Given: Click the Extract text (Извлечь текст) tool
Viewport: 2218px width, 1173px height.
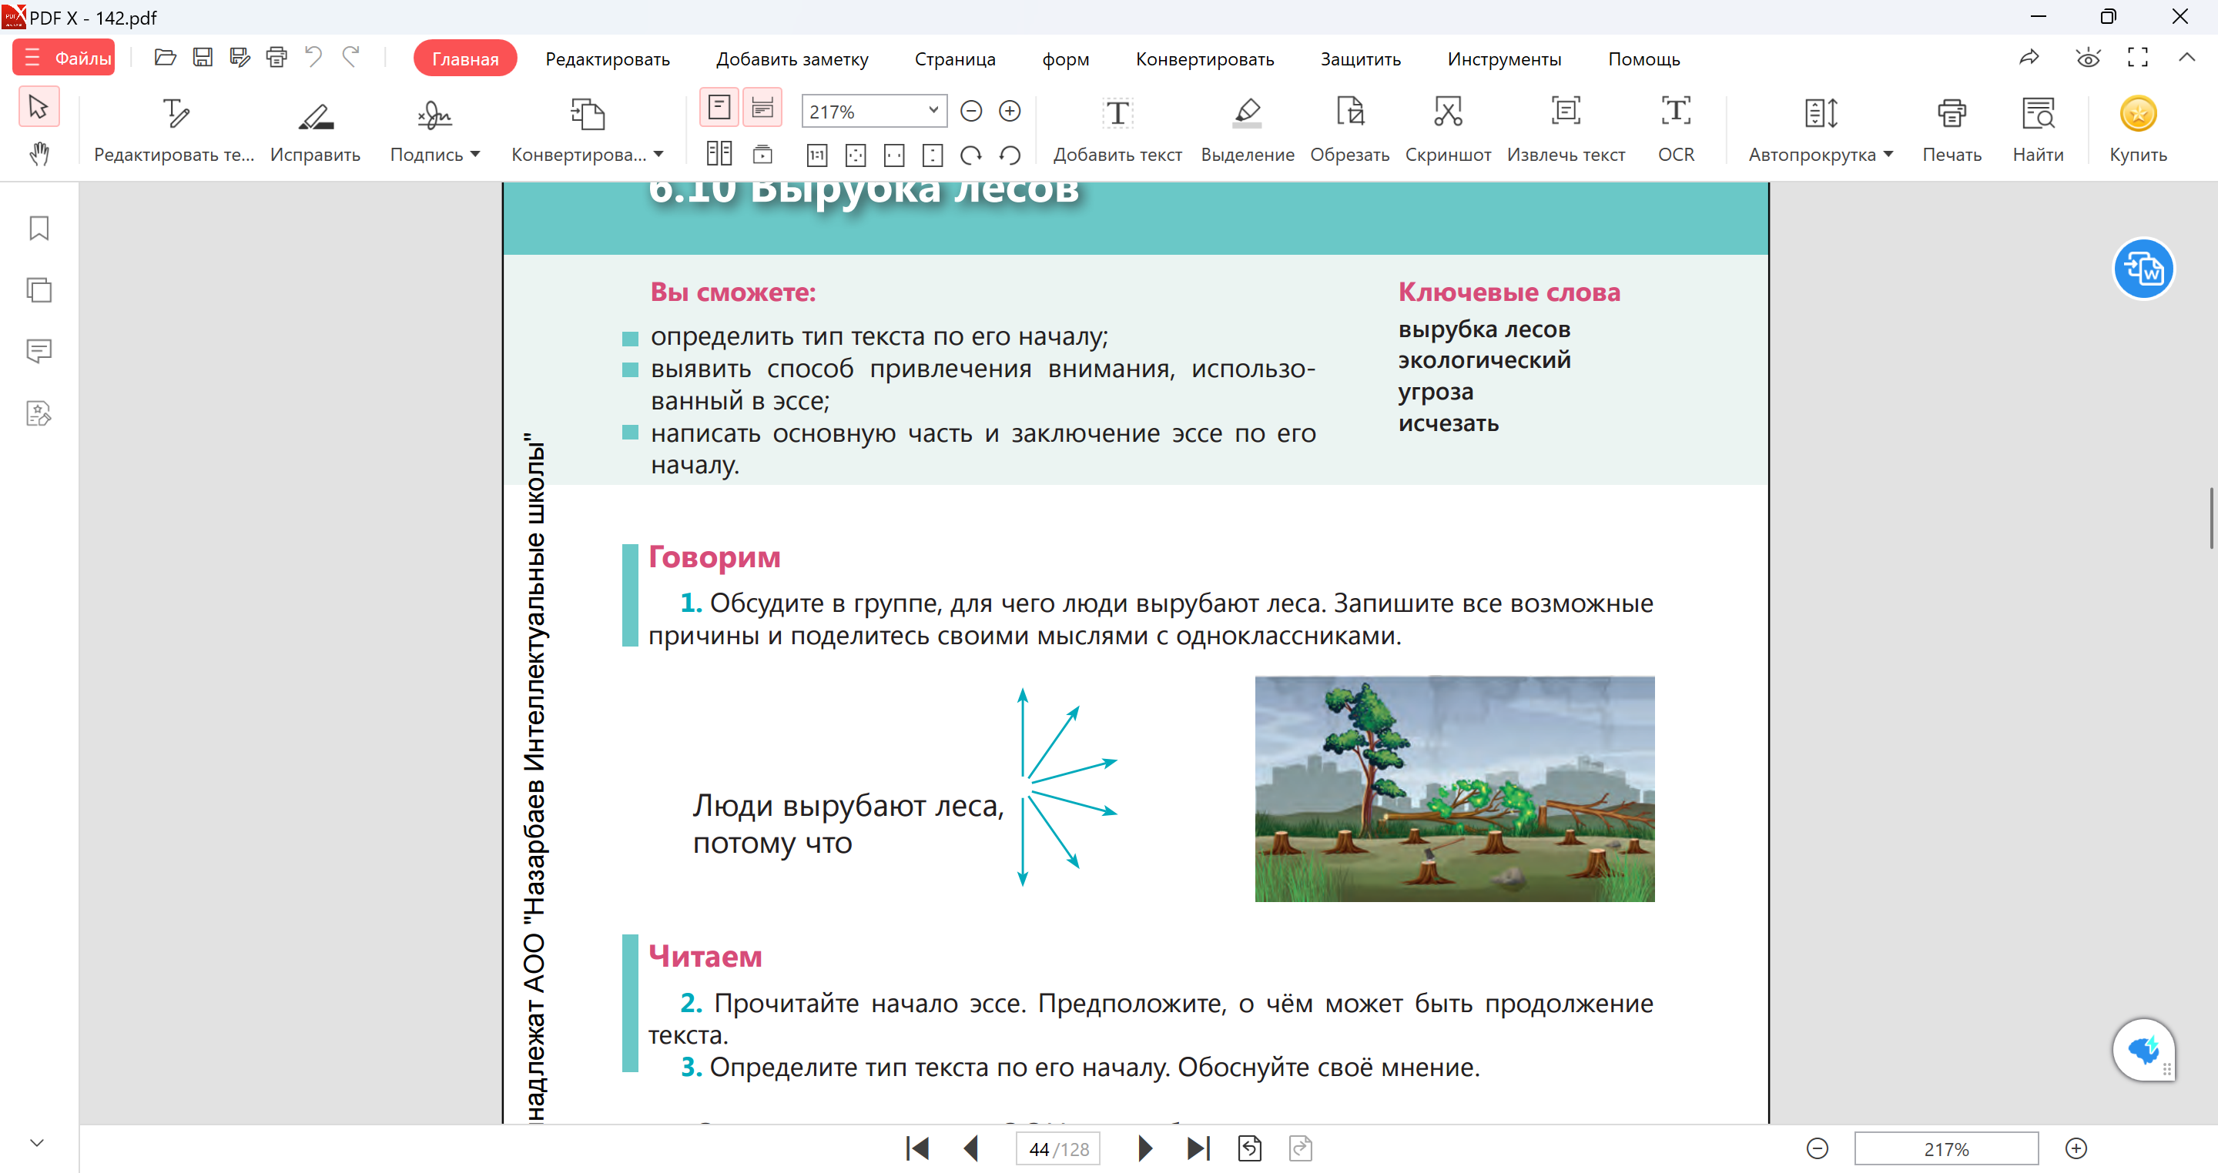Looking at the screenshot, I should click(1564, 129).
